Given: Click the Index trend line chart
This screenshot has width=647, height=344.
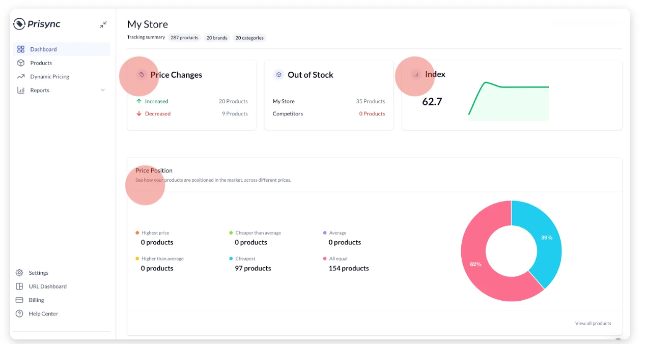Looking at the screenshot, I should [x=509, y=100].
